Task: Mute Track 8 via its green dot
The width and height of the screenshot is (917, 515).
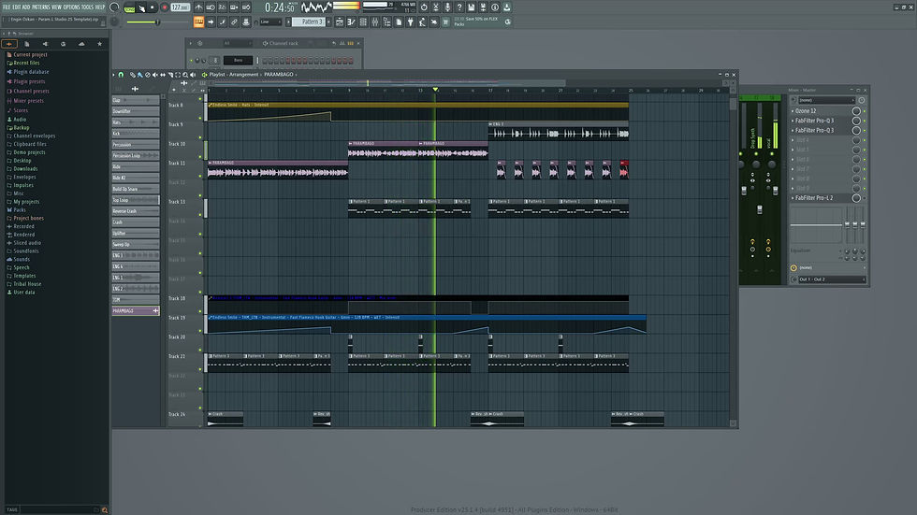Action: pyautogui.click(x=200, y=118)
